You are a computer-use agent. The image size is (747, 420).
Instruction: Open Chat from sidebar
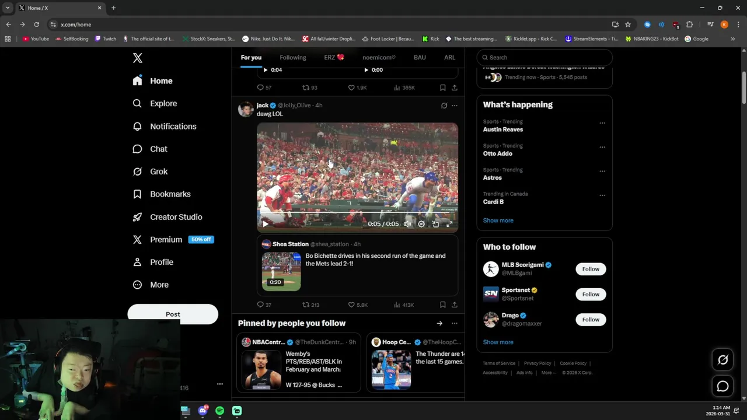click(x=149, y=149)
